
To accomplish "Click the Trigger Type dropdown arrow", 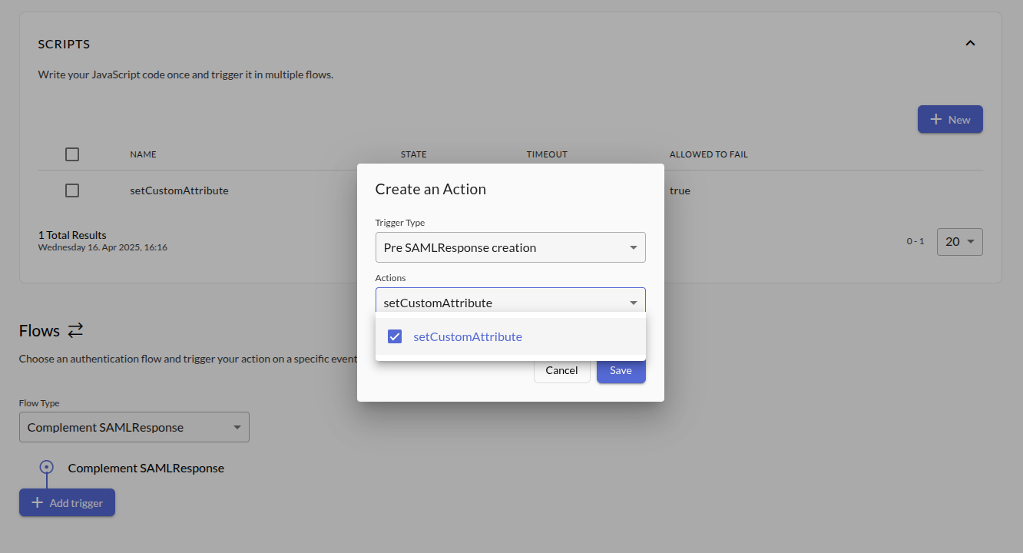I will tap(633, 247).
